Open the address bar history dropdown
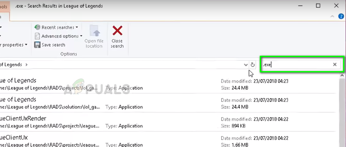Image resolution: width=346 pixels, height=147 pixels. (246, 65)
